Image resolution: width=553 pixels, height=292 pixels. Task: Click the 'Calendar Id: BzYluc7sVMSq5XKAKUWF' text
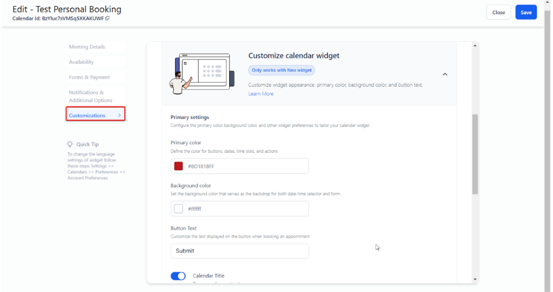58,18
